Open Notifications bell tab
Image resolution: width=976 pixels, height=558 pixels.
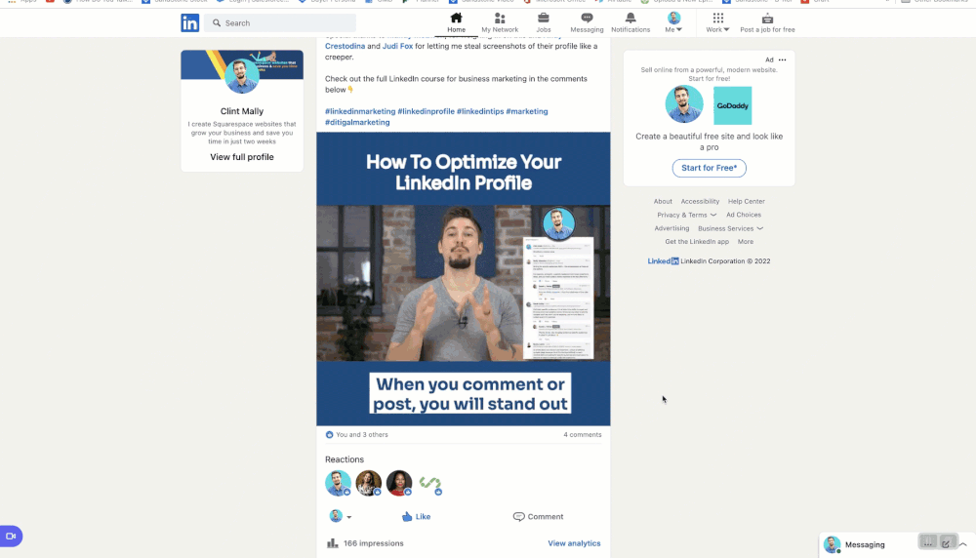coord(630,22)
